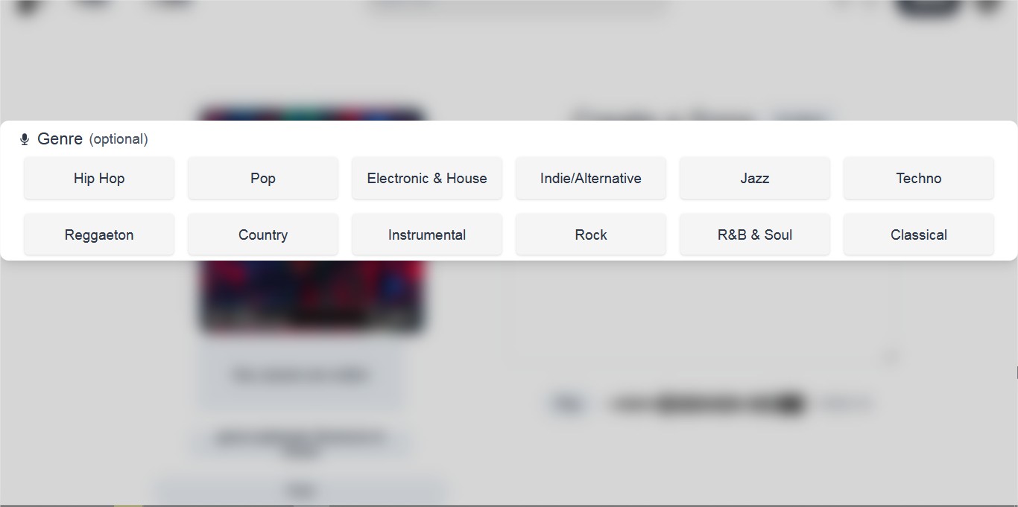Choose R&B & Soul genre
The width and height of the screenshot is (1018, 507).
(755, 235)
